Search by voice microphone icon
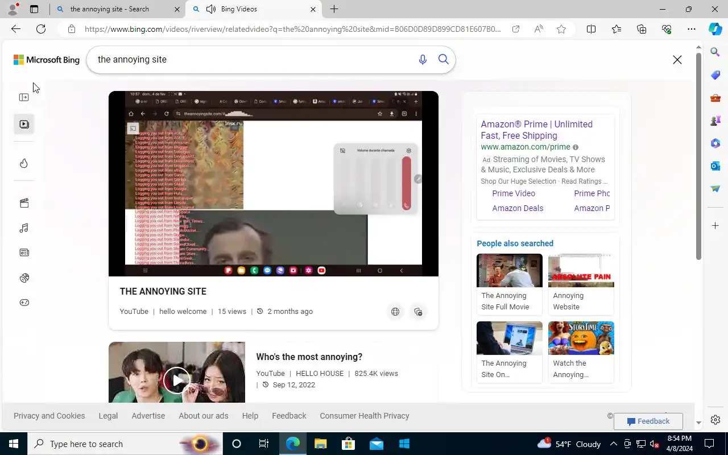The image size is (728, 455). click(x=422, y=60)
